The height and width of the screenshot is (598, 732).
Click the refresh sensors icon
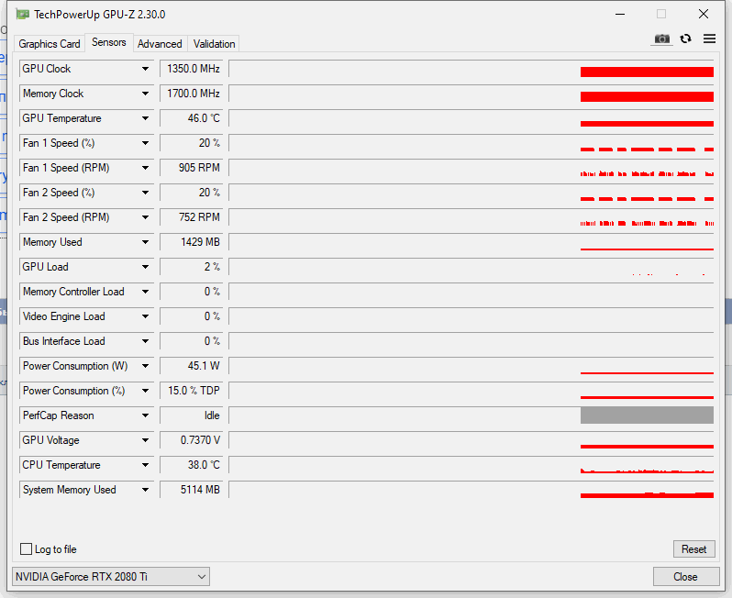click(x=685, y=39)
